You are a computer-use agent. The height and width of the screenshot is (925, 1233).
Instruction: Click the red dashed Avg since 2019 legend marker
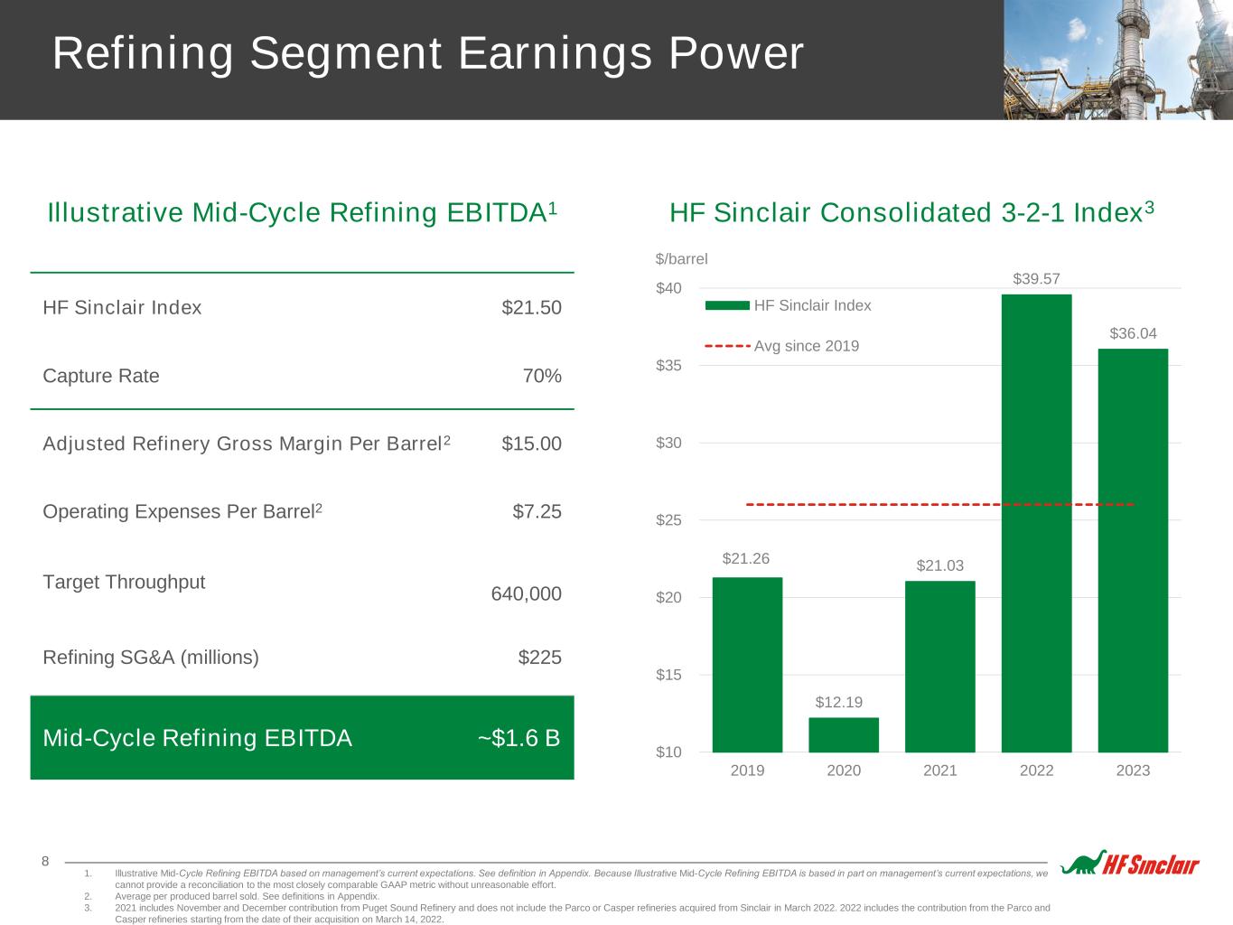click(x=726, y=346)
